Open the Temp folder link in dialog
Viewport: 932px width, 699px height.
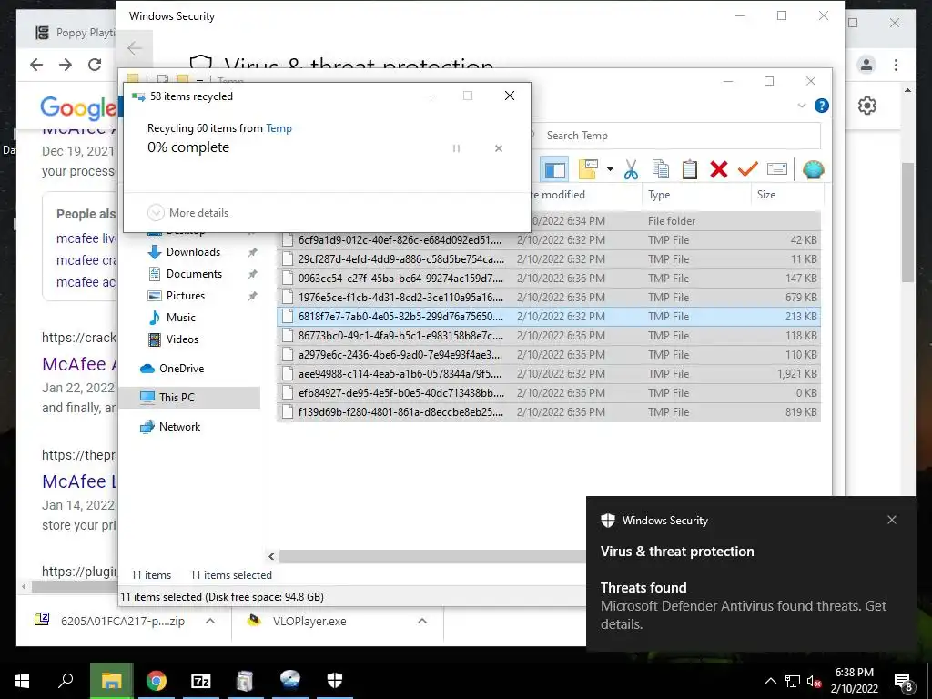pos(279,128)
